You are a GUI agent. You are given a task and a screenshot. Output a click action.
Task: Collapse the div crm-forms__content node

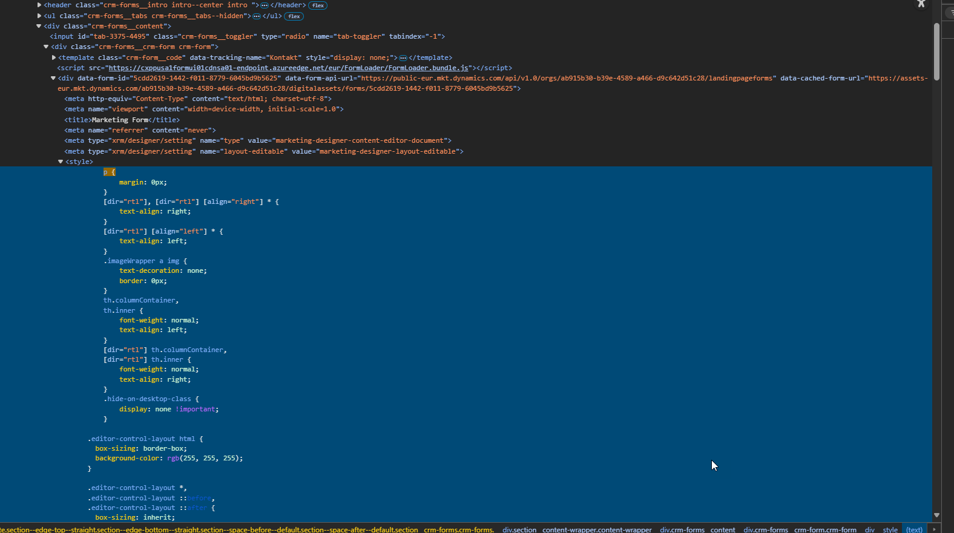[x=39, y=26]
